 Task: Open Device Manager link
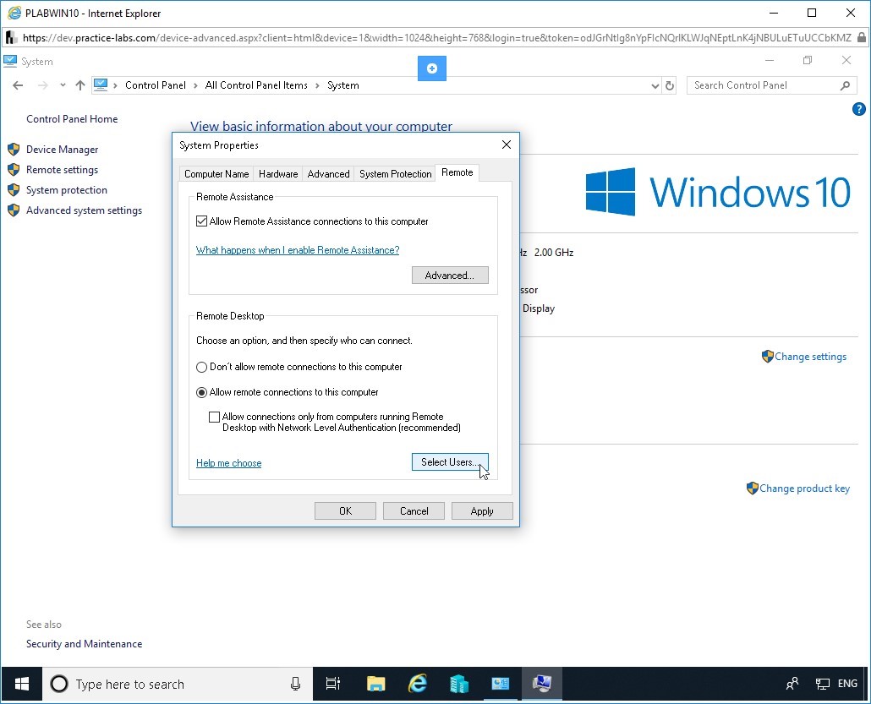(63, 150)
